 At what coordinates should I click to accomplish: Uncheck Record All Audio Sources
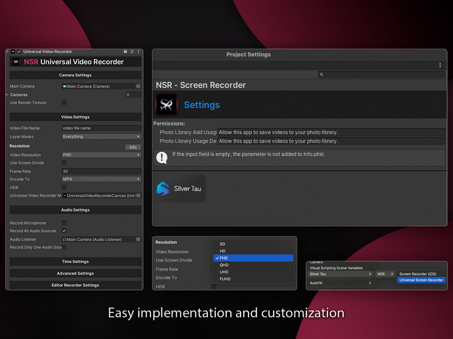64,231
